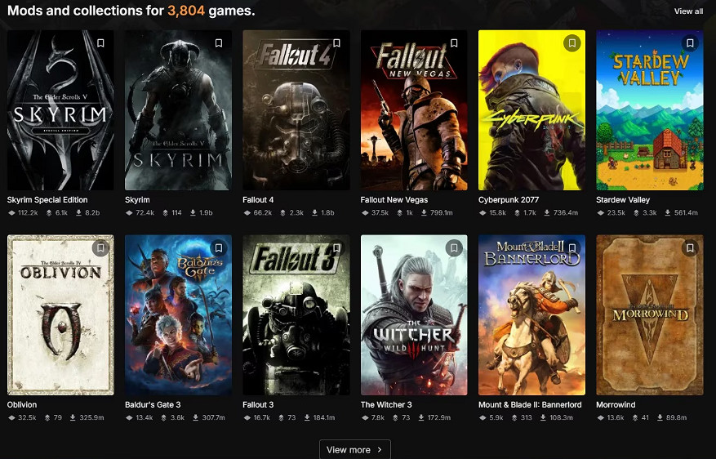The image size is (716, 459).
Task: Click the Baldur's Gate 3 cover thumbnail
Action: (178, 315)
